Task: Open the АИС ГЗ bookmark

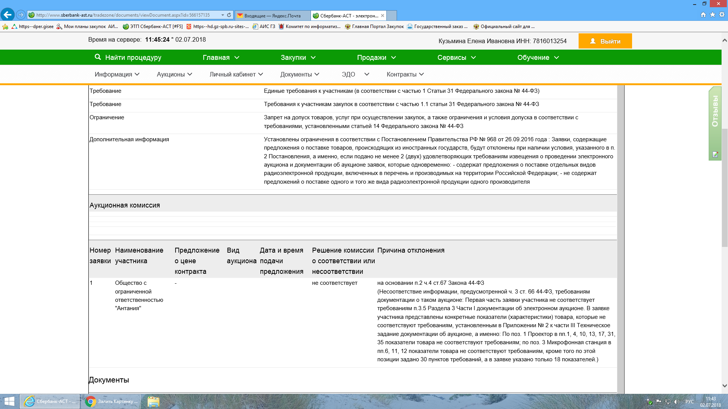Action: pyautogui.click(x=264, y=27)
